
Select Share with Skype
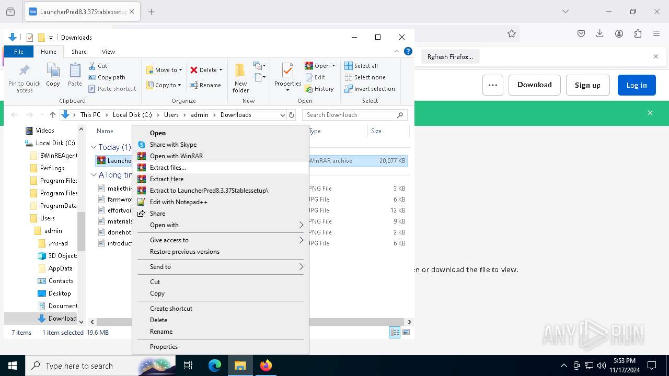click(x=220, y=145)
